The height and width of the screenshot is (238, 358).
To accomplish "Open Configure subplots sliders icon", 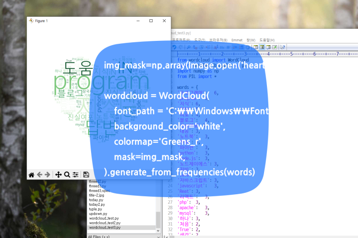I will (75, 175).
